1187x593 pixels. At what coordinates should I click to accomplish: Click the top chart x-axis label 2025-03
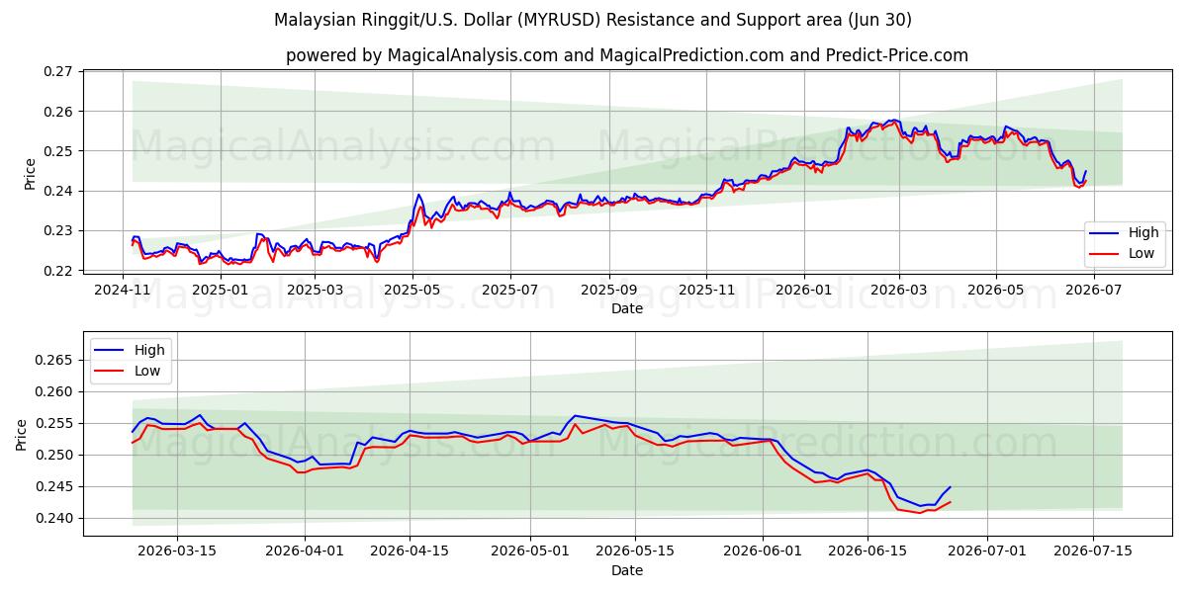coord(316,290)
